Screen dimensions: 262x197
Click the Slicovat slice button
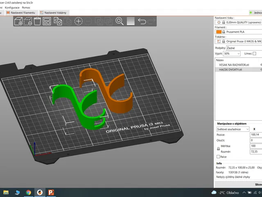tap(239, 184)
